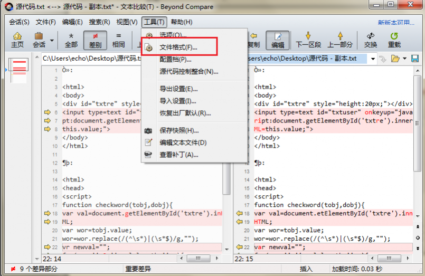Reload files with 重载 icon

coord(394,40)
